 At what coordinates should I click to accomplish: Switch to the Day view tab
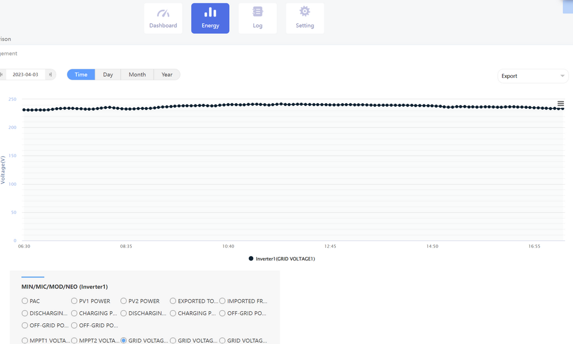(108, 75)
